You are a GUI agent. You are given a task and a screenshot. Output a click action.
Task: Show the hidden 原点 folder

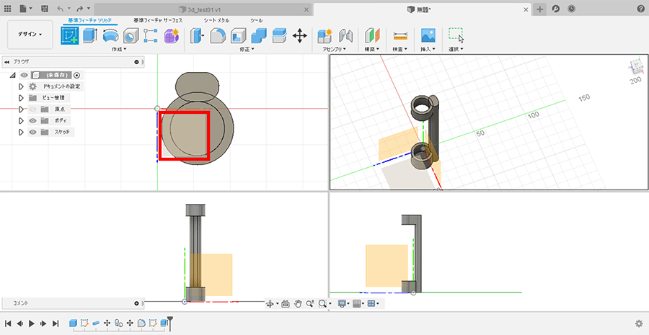(x=32, y=109)
